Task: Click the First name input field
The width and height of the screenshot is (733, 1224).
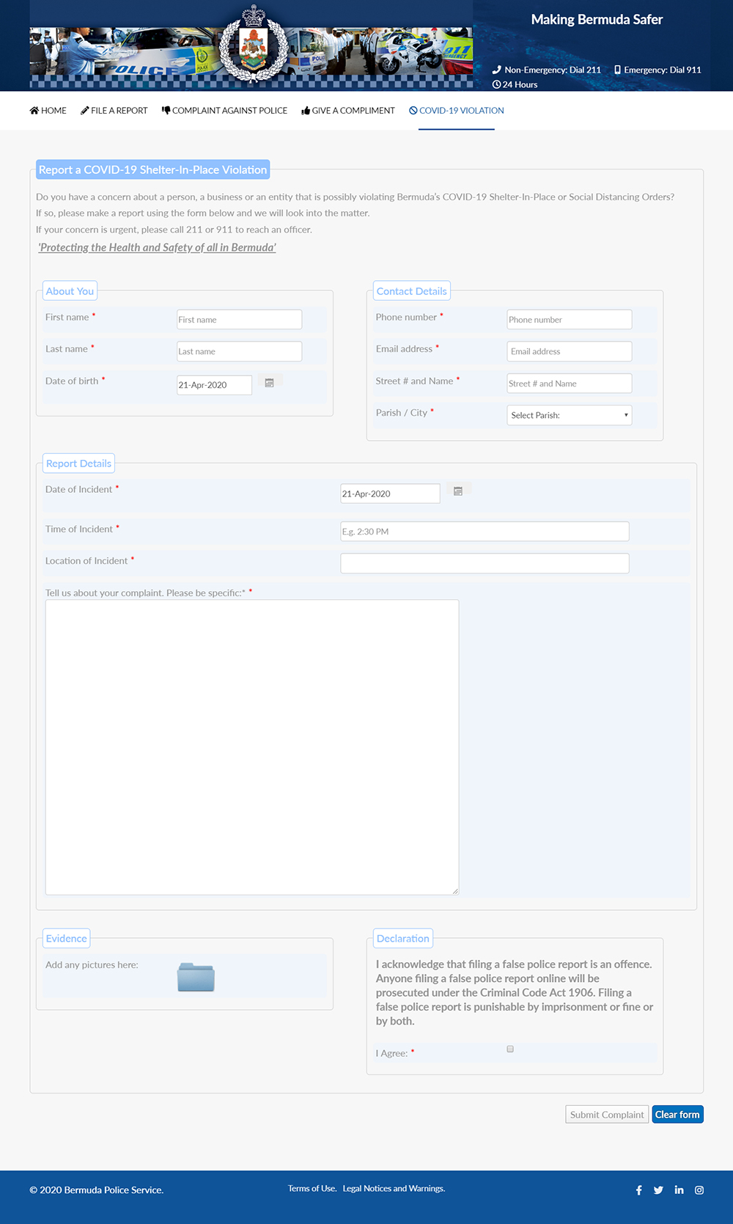Action: (x=239, y=320)
